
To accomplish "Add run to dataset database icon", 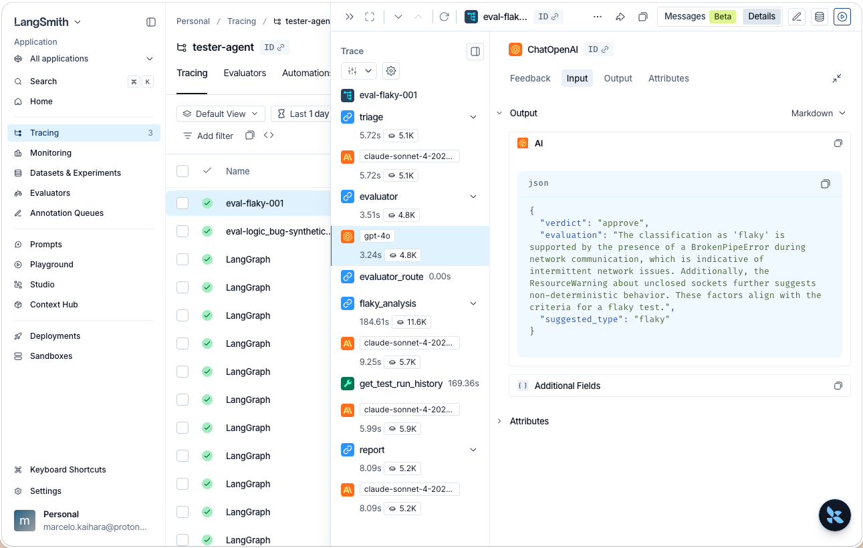I will pos(820,17).
